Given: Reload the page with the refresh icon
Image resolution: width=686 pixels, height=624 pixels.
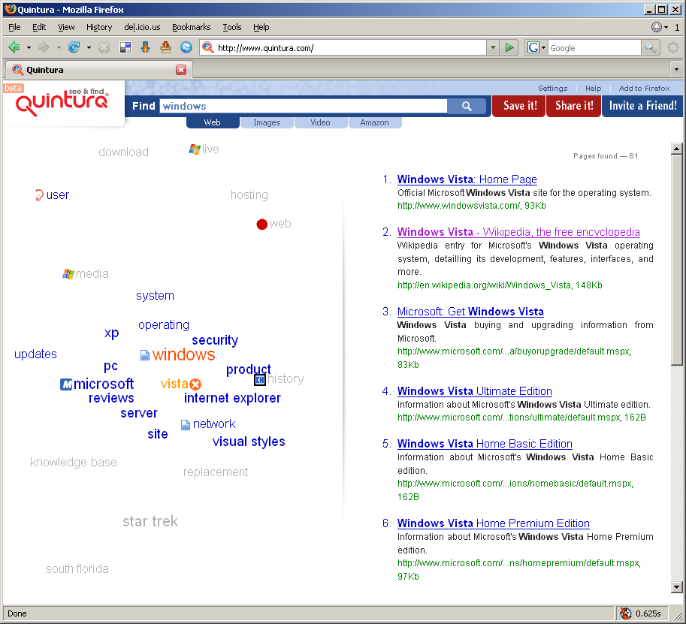Looking at the screenshot, I should 74,47.
